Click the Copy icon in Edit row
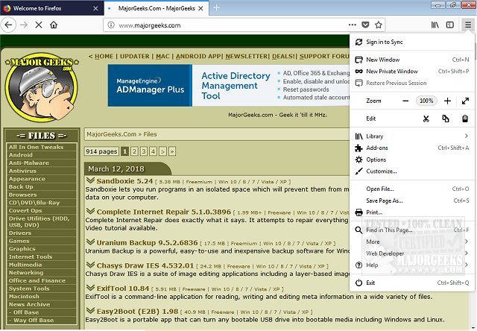 coord(446,119)
